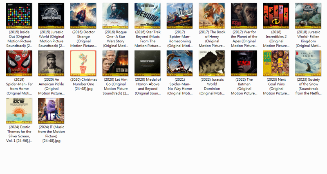Open the Rogue One cover thumbnail
327x174 pixels.
[115, 16]
